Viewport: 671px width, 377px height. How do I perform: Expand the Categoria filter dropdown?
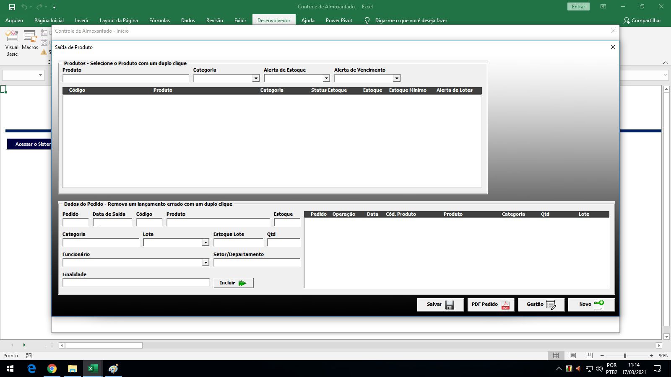click(256, 78)
